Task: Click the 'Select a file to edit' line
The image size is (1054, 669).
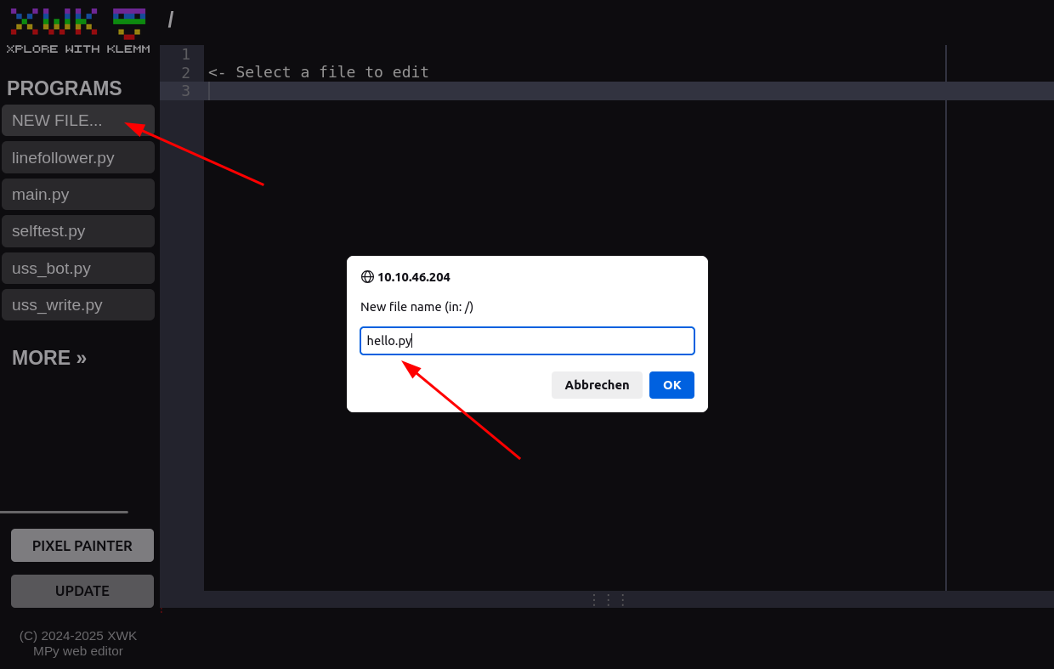Action: 319,72
